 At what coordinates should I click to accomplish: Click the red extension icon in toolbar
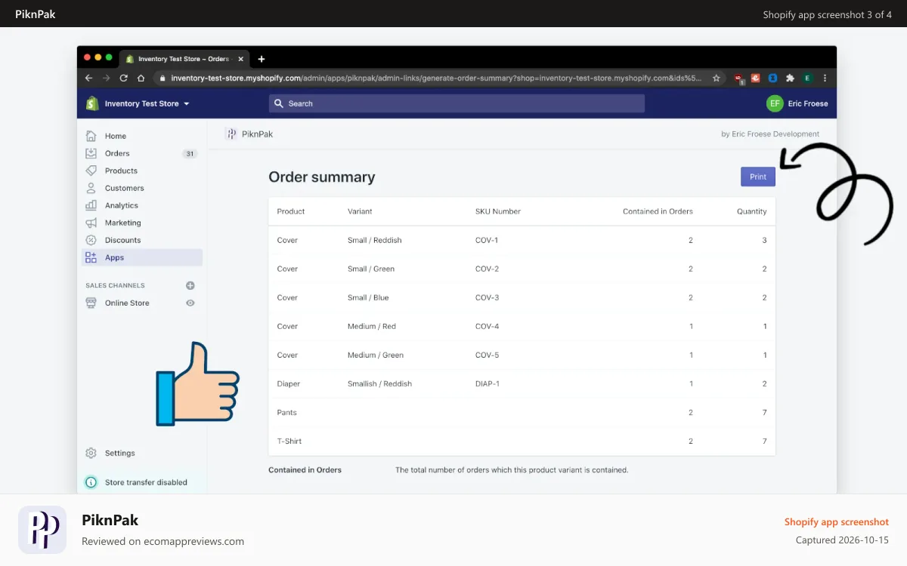point(738,78)
